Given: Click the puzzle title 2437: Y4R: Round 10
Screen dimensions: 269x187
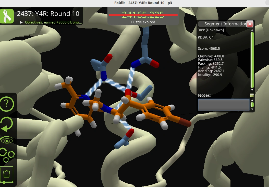Looking at the screenshot, I should [x=48, y=13].
